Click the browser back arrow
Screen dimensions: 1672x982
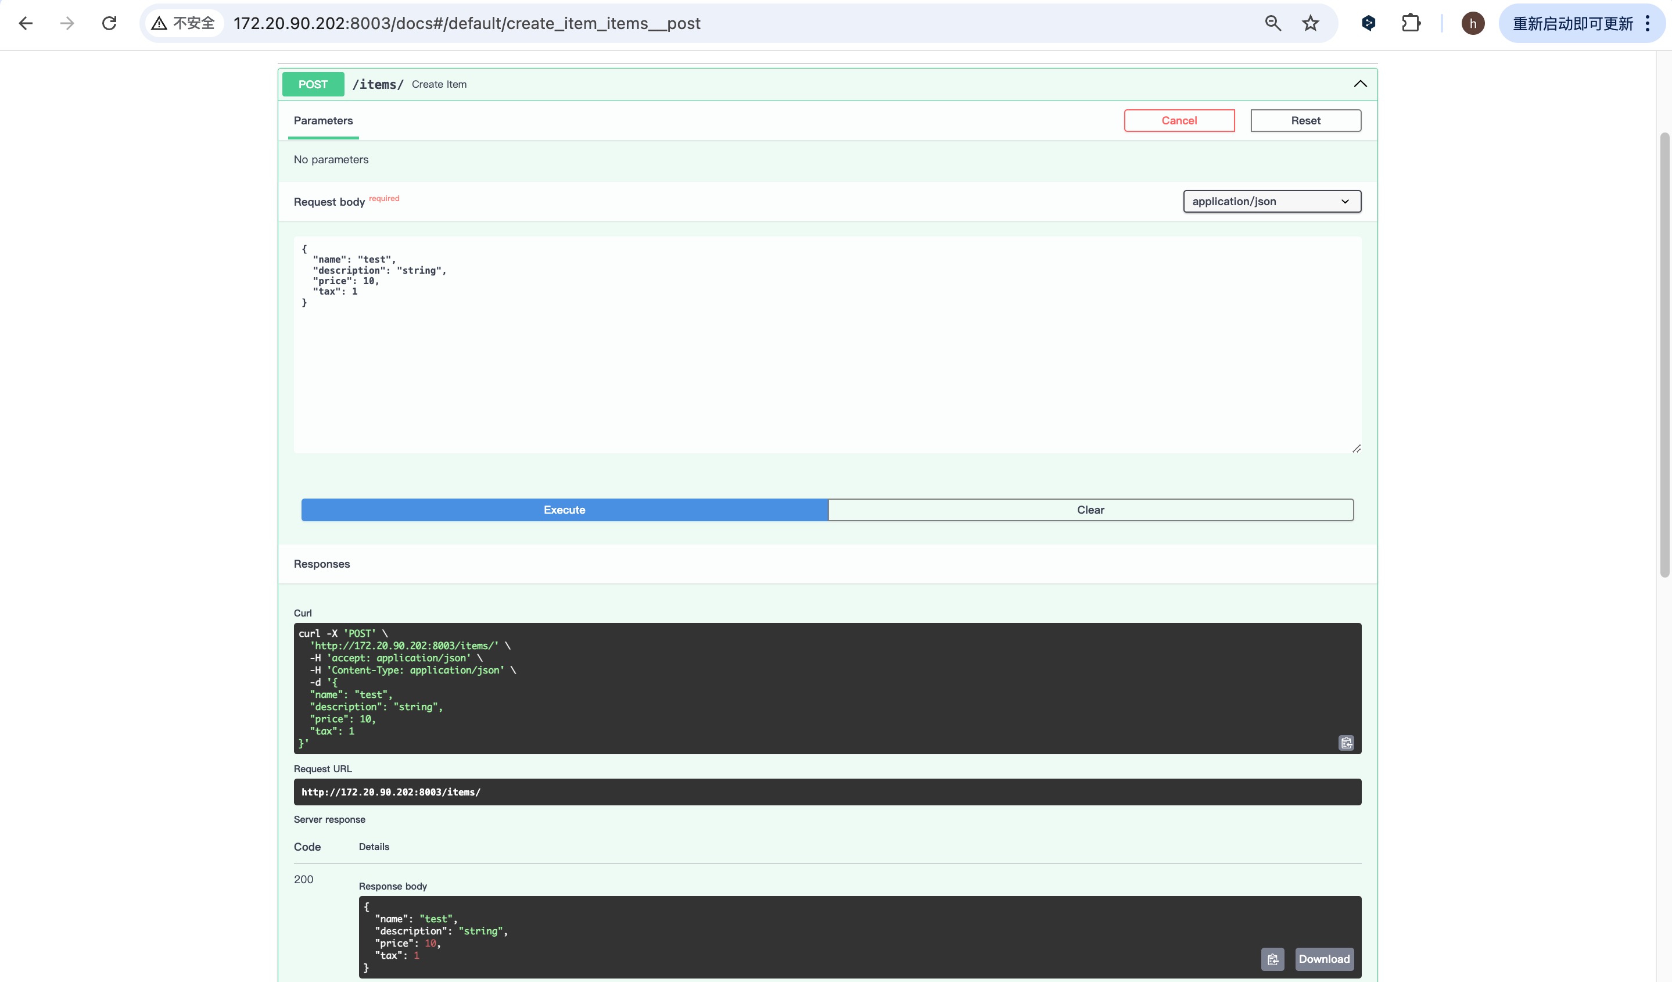[x=26, y=24]
